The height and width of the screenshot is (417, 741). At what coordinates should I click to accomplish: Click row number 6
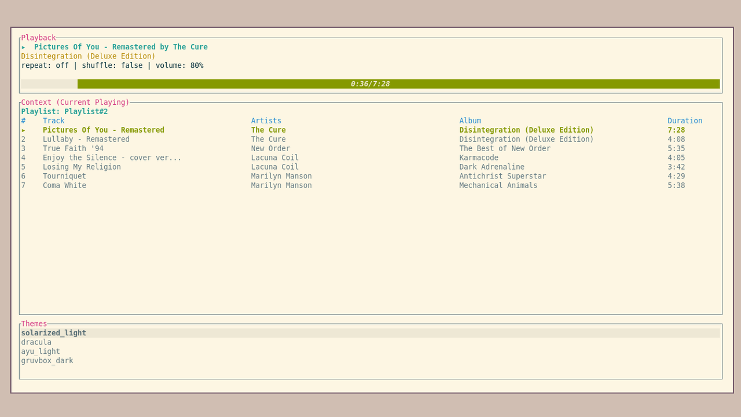[24, 177]
